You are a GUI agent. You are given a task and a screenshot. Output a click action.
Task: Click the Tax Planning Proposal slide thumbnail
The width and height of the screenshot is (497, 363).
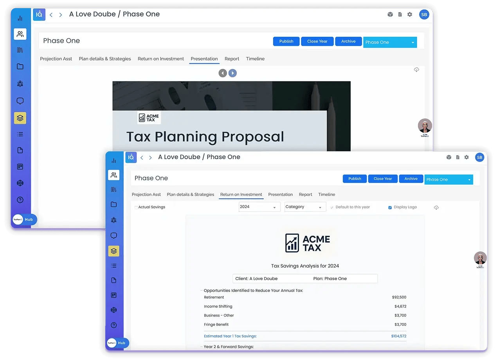(231, 116)
